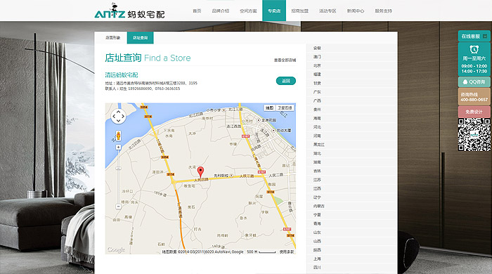The image size is (492, 274).
Task: Select 贵州 in the province list
Action: pyautogui.click(x=317, y=110)
